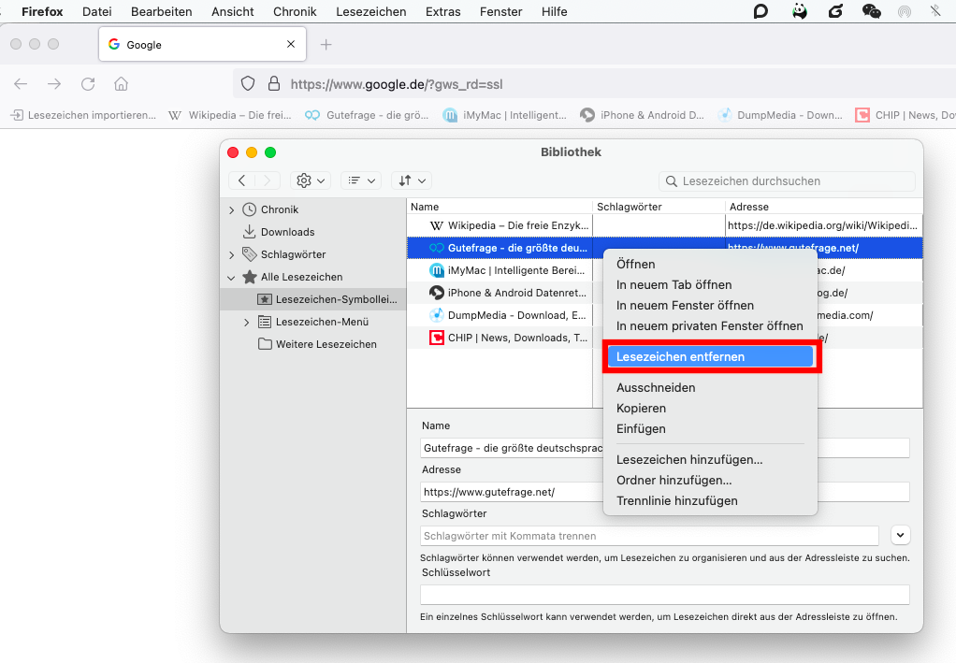The height and width of the screenshot is (663, 956).
Task: Choose Einfügen from the context menu
Action: (x=641, y=429)
